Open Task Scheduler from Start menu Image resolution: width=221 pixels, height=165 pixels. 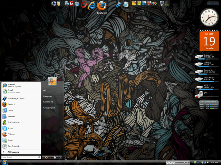[x=21, y=146]
